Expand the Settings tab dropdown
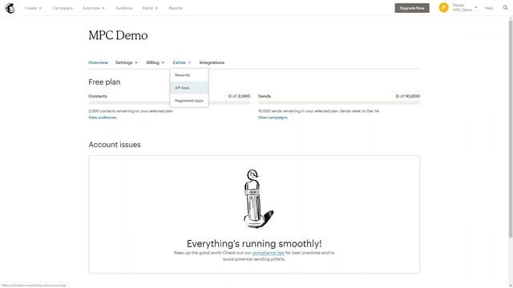This screenshot has height=288, width=513. (127, 62)
